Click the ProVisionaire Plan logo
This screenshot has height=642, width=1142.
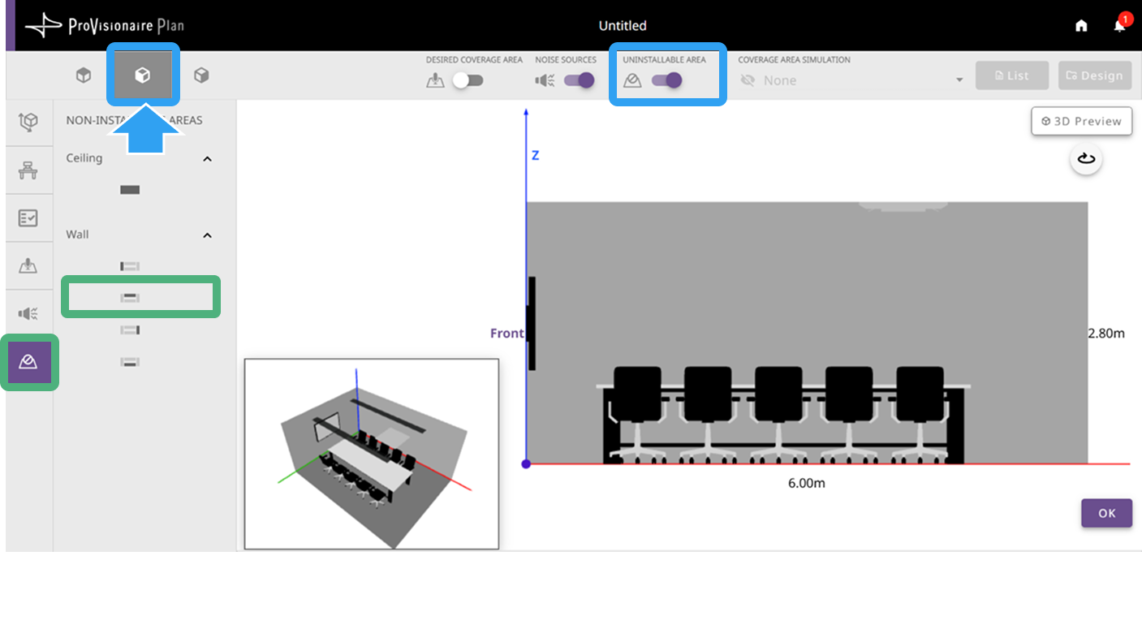tap(105, 25)
